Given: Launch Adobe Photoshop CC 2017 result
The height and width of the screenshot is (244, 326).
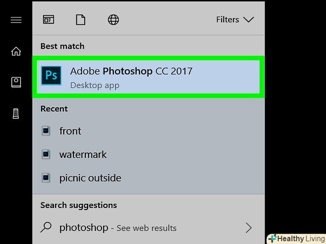Looking at the screenshot, I should pos(131,72).
